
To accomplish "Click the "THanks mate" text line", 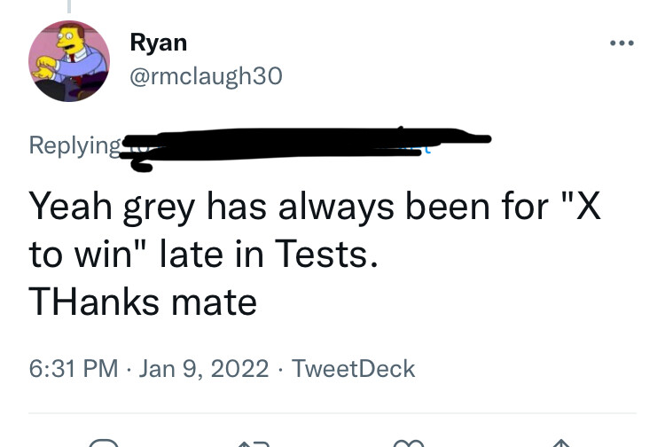I will (x=143, y=302).
